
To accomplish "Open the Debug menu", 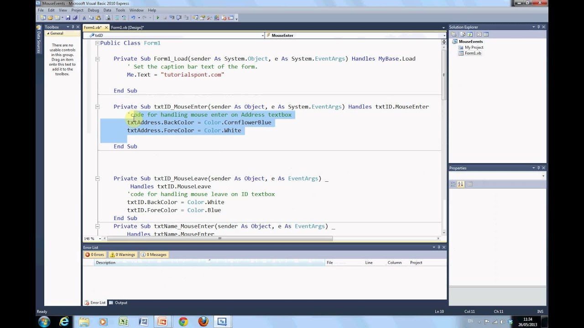I will [93, 10].
